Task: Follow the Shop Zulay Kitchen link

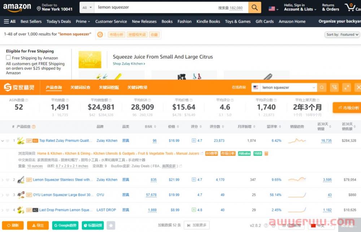Action: 129,64
